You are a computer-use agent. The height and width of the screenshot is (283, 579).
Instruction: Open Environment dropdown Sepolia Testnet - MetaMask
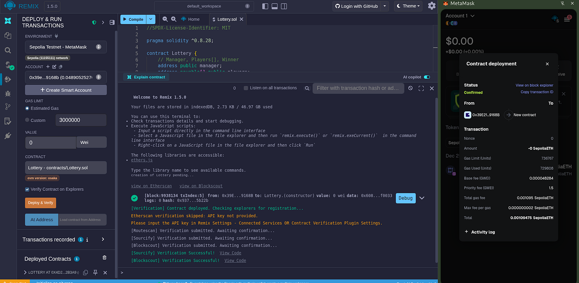tap(66, 47)
